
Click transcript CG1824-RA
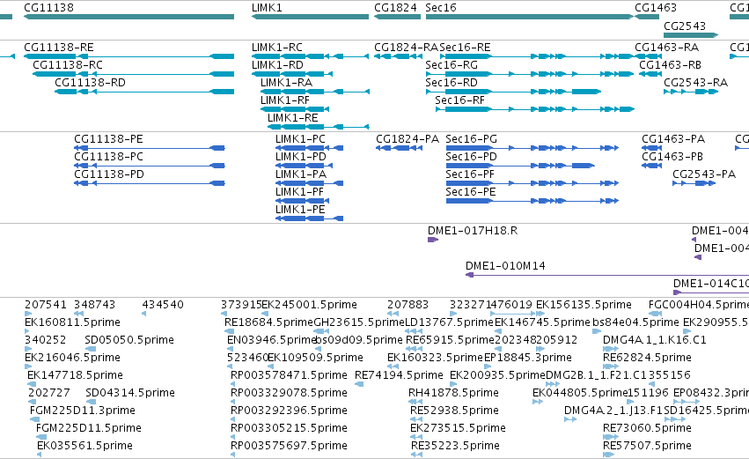point(406,48)
